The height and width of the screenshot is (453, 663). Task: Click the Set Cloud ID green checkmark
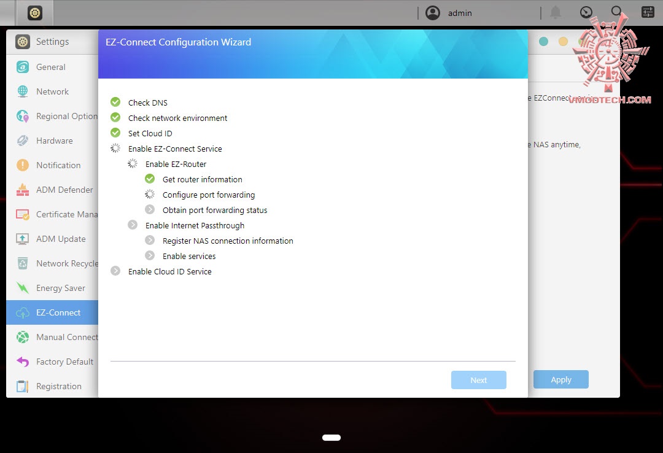point(115,133)
